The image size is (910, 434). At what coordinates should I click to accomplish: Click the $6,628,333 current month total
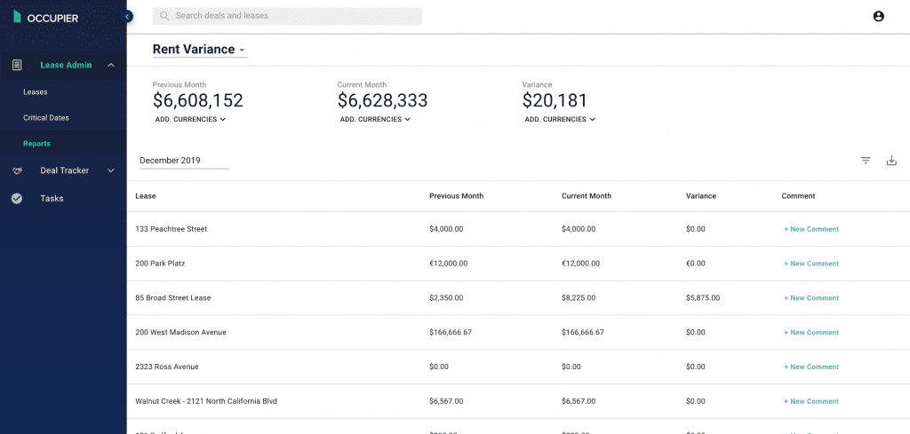point(382,101)
